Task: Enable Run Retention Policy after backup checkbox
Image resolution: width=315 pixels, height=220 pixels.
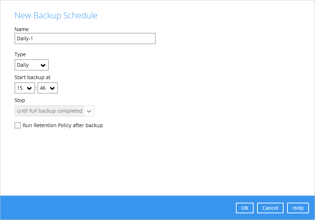Action: [18, 125]
